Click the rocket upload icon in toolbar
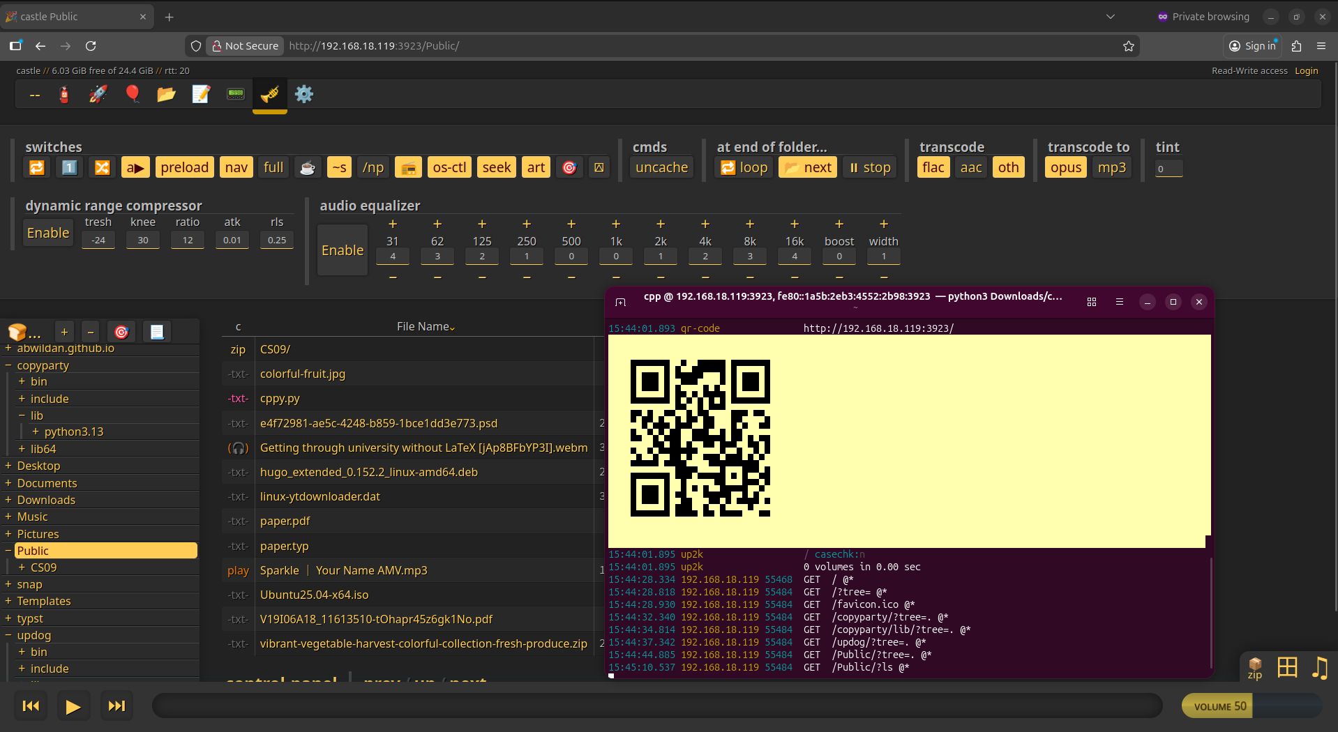 pyautogui.click(x=98, y=94)
